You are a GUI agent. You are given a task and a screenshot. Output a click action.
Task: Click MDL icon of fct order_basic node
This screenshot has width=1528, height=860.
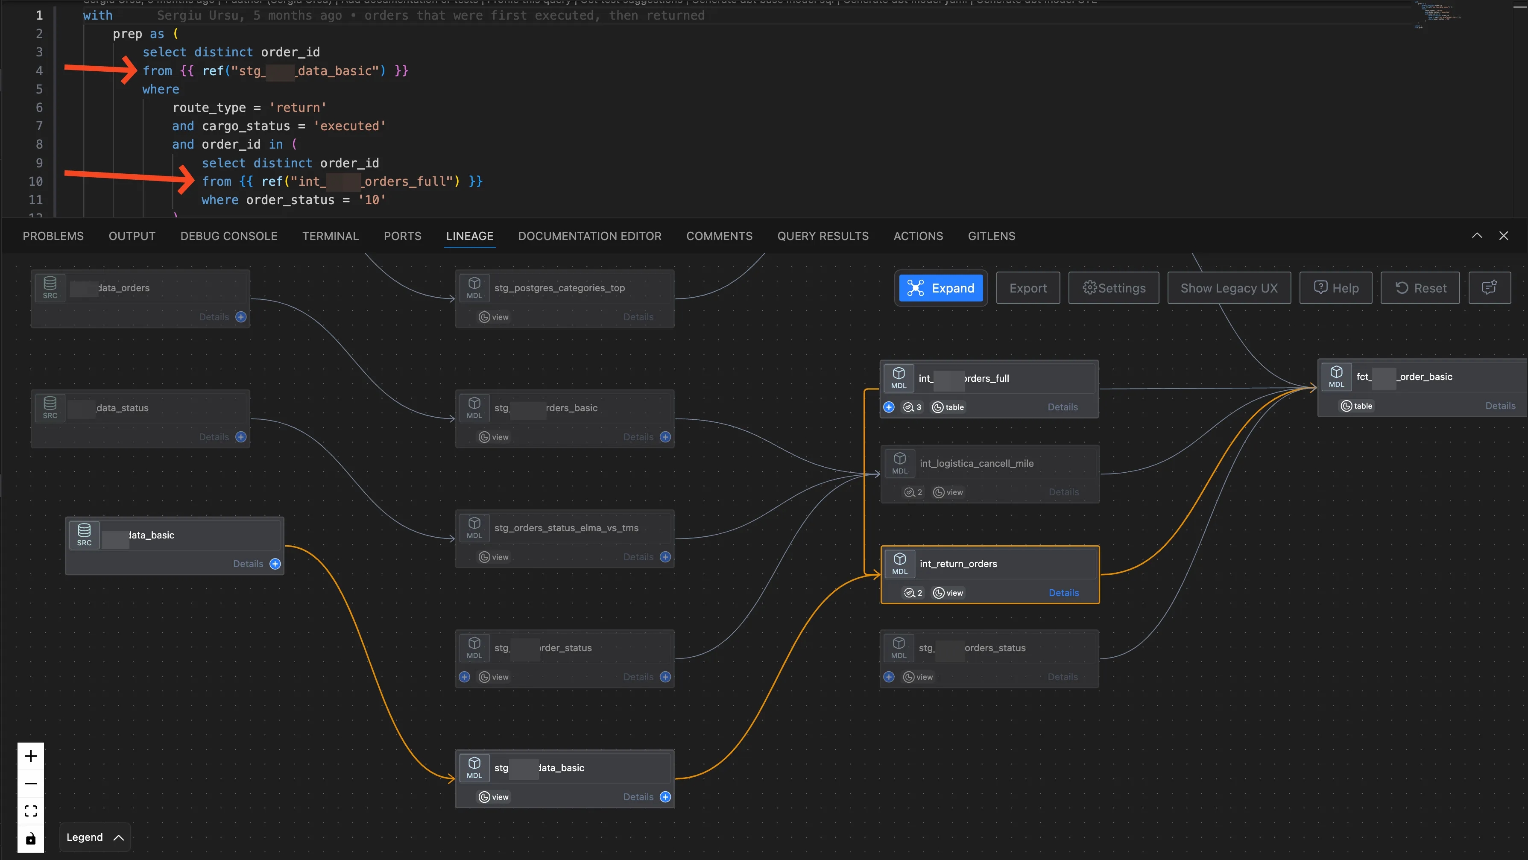coord(1336,377)
